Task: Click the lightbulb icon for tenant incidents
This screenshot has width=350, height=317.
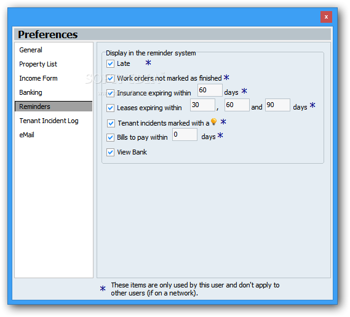Action: coord(213,121)
